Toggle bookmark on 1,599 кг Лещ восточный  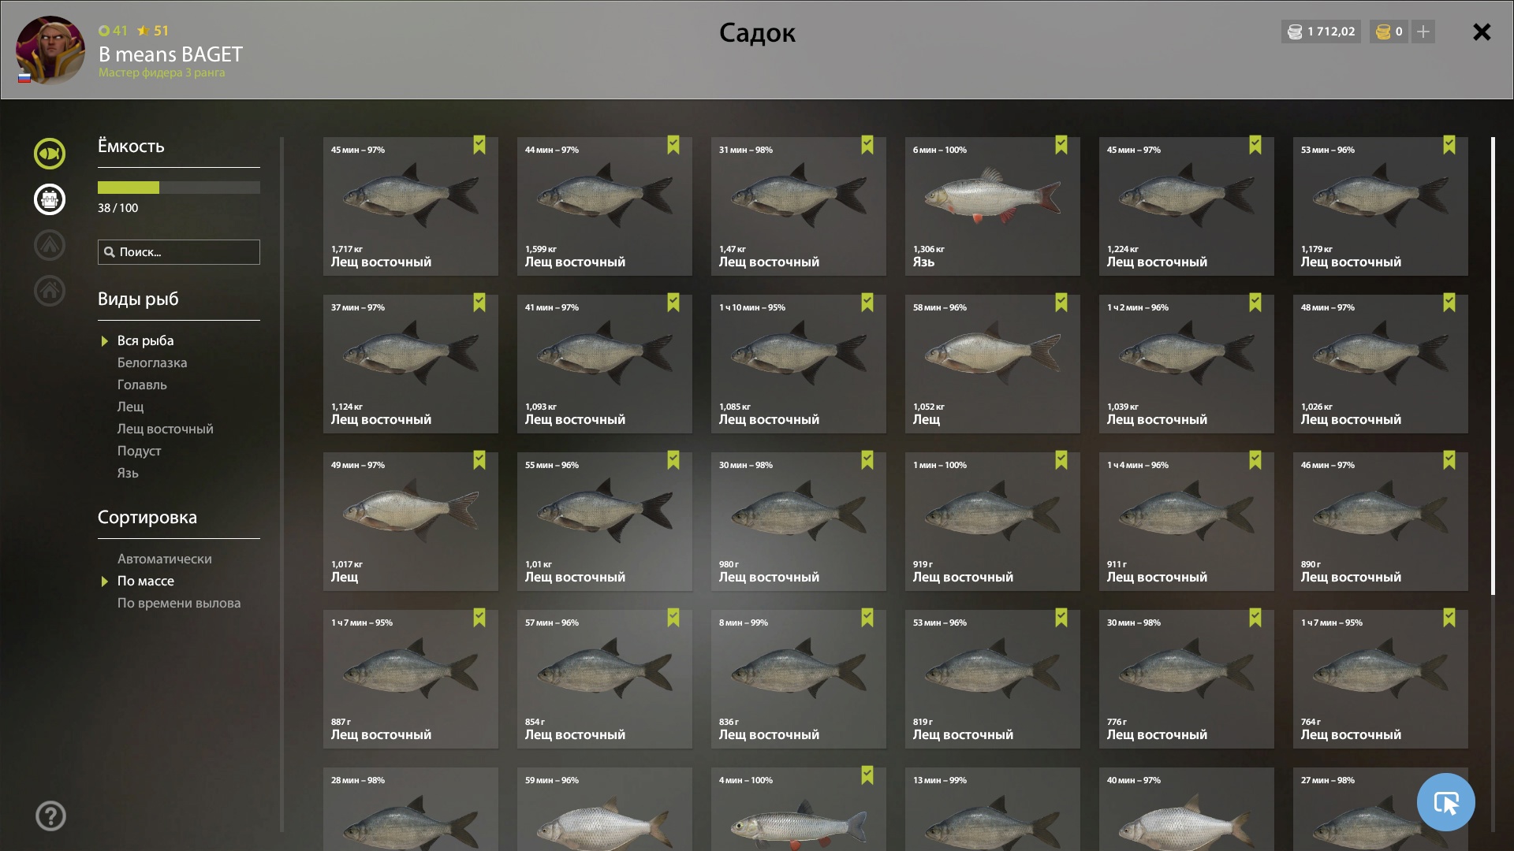click(673, 145)
